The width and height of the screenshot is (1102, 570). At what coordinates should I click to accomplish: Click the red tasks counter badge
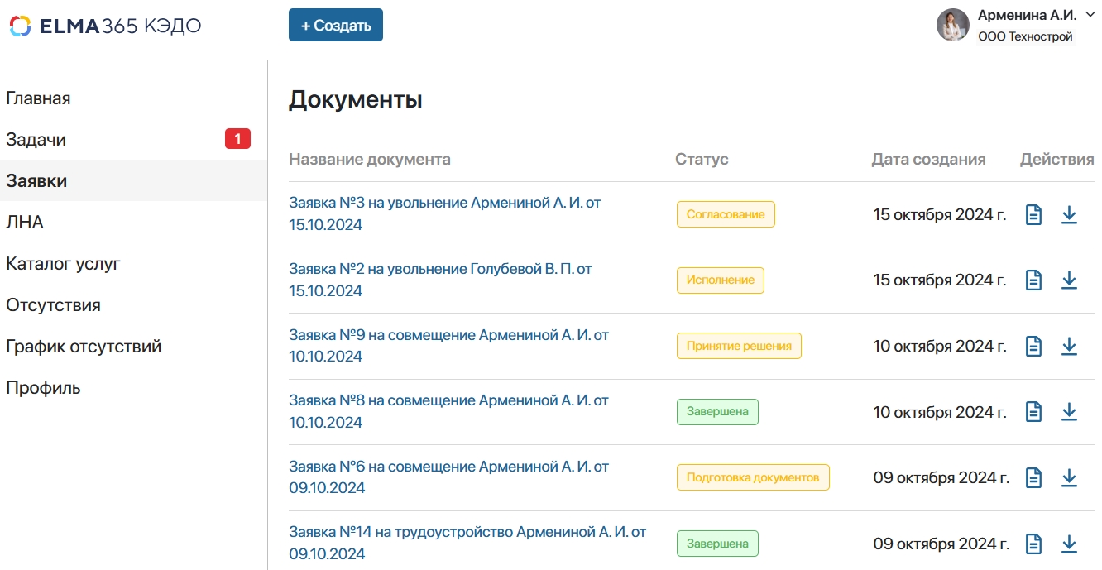click(x=237, y=139)
